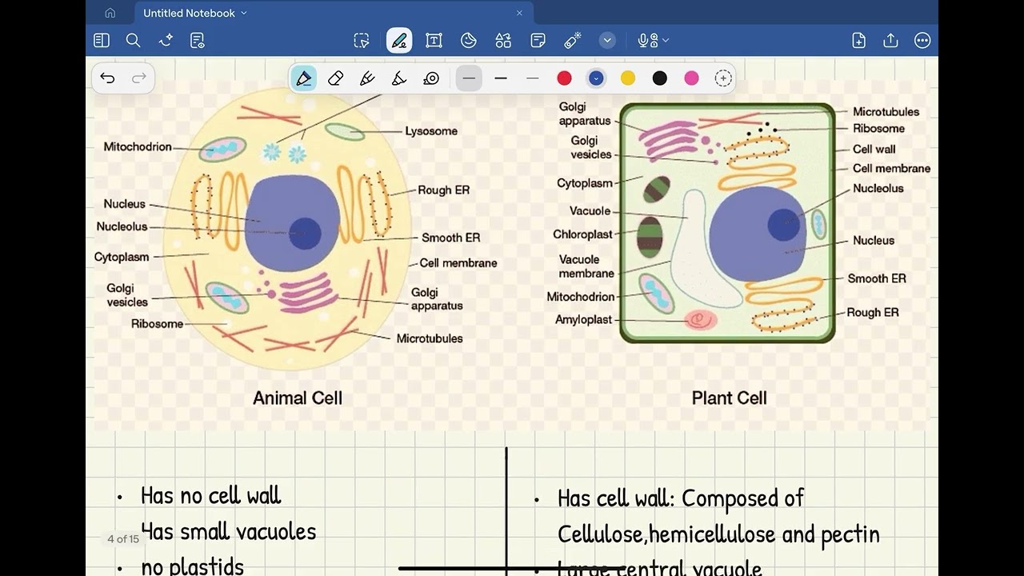Click the Cell membrane label in plant cell
1024x576 pixels.
pyautogui.click(x=891, y=169)
